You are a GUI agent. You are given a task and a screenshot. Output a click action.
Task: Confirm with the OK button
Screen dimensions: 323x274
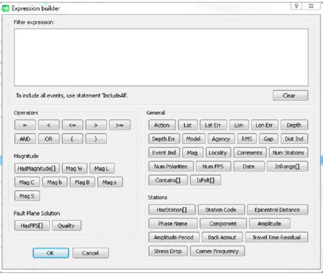pos(51,253)
